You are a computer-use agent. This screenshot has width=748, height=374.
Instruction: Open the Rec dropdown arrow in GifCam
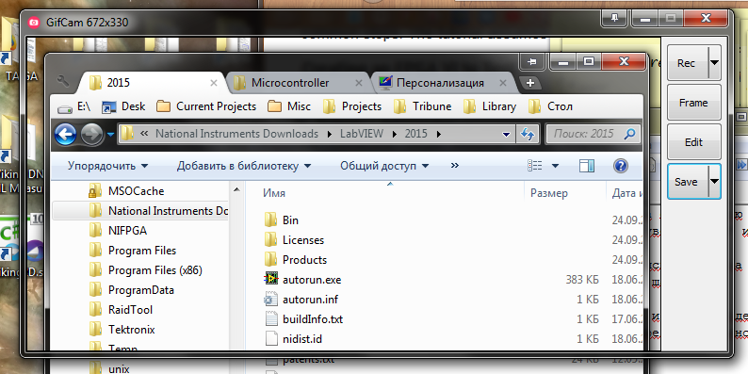715,63
